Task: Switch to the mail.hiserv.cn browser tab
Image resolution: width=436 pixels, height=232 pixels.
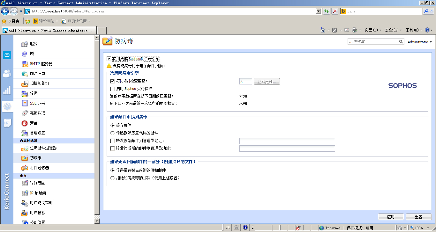Action: (49, 31)
